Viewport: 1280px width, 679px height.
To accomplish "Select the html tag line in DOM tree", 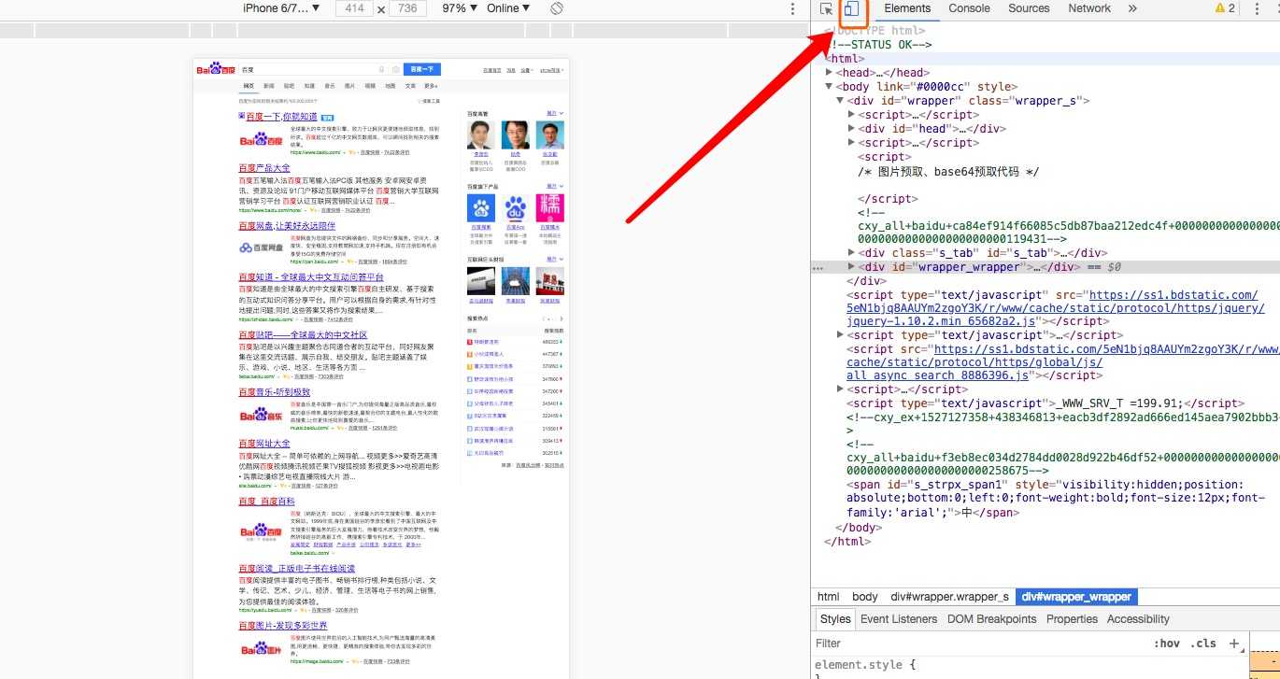I will tap(845, 59).
